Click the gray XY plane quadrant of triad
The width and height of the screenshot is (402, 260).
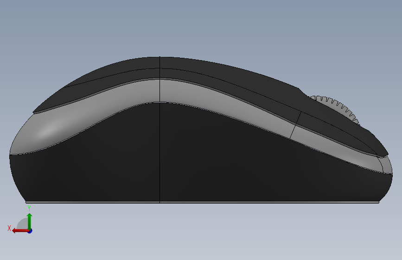pyautogui.click(x=23, y=224)
